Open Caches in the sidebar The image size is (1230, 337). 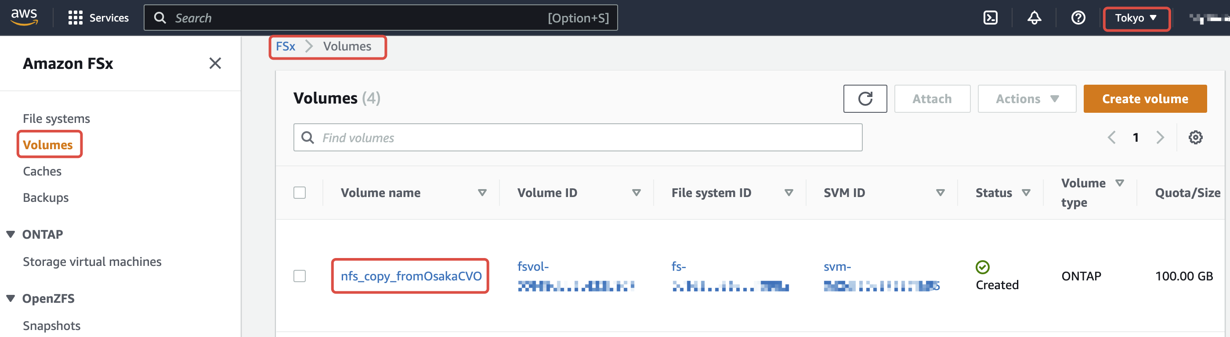tap(42, 171)
